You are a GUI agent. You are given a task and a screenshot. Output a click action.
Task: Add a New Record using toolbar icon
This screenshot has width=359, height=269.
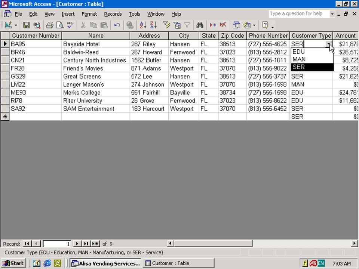(x=213, y=25)
